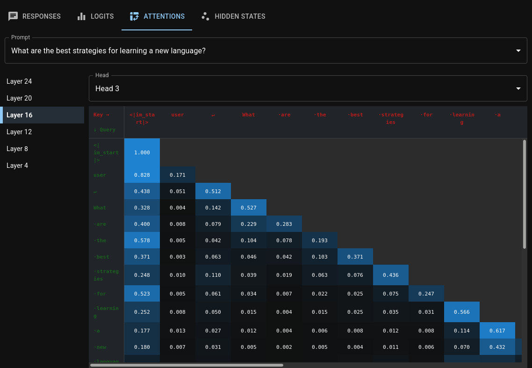Click the 0.617 cell in ·a row
This screenshot has height=368, width=532.
pyautogui.click(x=497, y=330)
